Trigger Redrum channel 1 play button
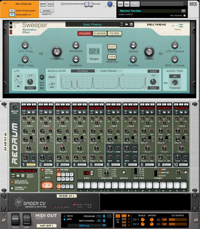This screenshot has height=229, width=200. 34,104
